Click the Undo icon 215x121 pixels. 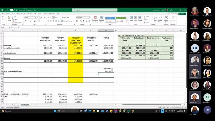(x=3, y=17)
